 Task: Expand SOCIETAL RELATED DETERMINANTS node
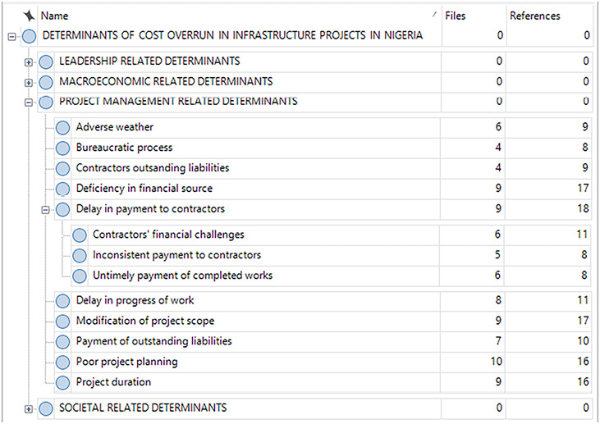(29, 409)
